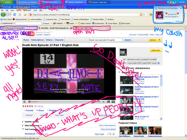Open the File menu
Image resolution: width=187 pixels, height=140 pixels.
(x=2, y=10)
